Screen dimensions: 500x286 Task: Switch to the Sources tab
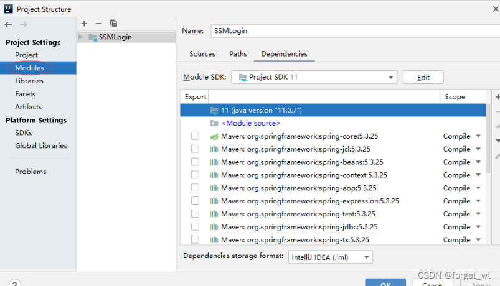pos(202,54)
